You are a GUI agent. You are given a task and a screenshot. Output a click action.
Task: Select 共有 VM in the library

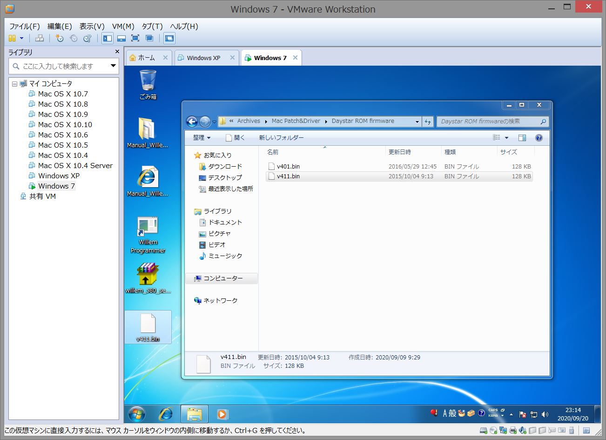coord(42,196)
